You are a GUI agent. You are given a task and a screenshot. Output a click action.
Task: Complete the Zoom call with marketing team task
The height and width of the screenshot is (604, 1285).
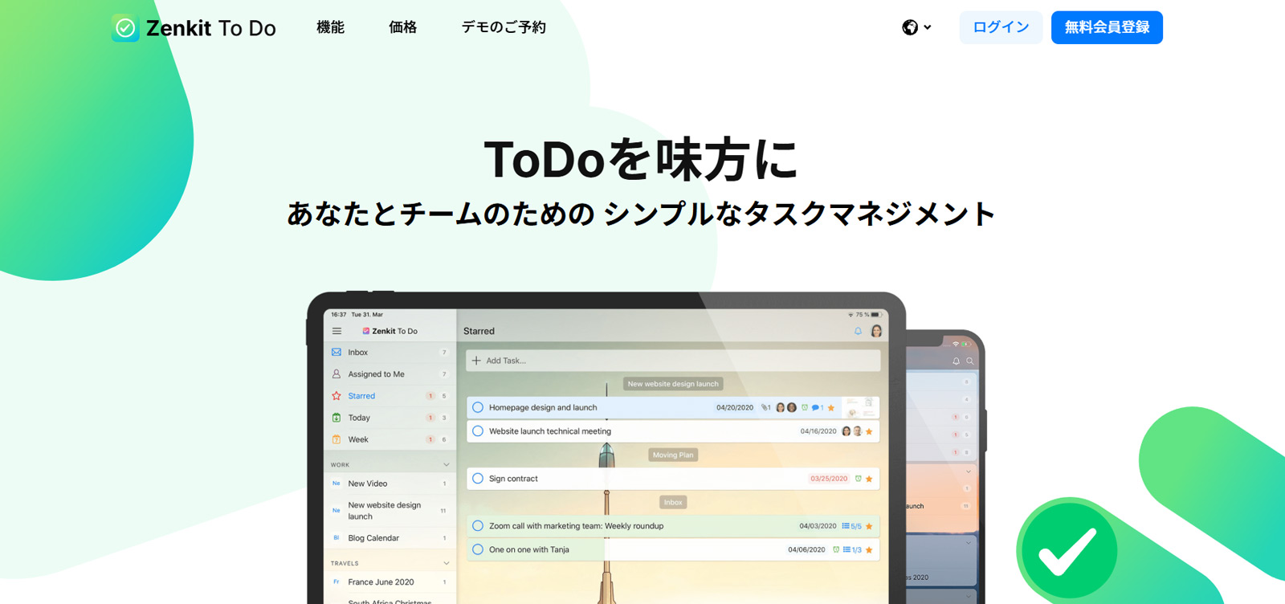(x=478, y=526)
